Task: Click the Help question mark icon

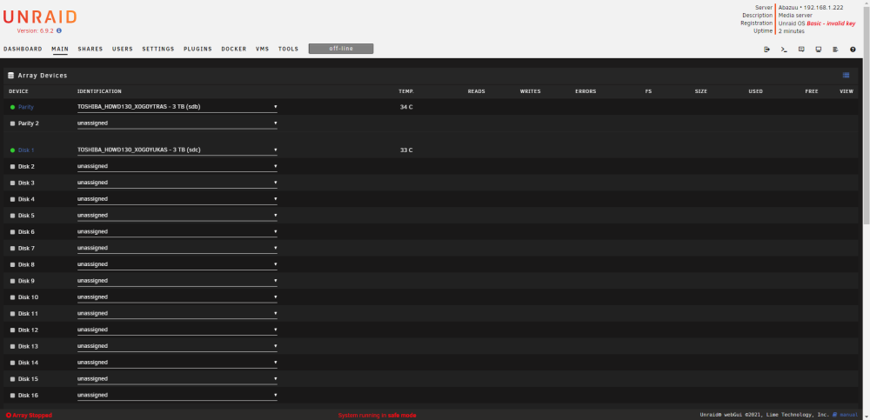Action: tap(853, 50)
